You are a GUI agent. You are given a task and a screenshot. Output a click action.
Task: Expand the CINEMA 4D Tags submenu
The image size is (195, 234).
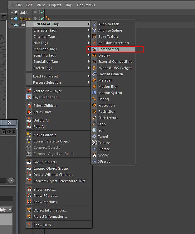point(58,24)
